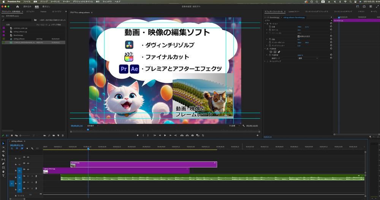380x200 pixels.
Task: Toggle A1 source patching button
Action: click(12, 184)
